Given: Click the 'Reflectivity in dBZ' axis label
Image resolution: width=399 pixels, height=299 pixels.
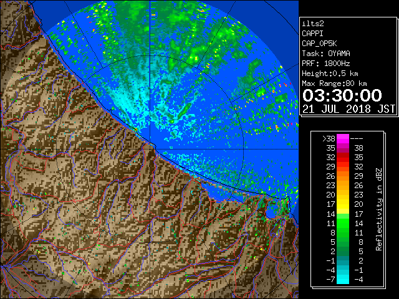Looking at the screenshot, I should (379, 209).
